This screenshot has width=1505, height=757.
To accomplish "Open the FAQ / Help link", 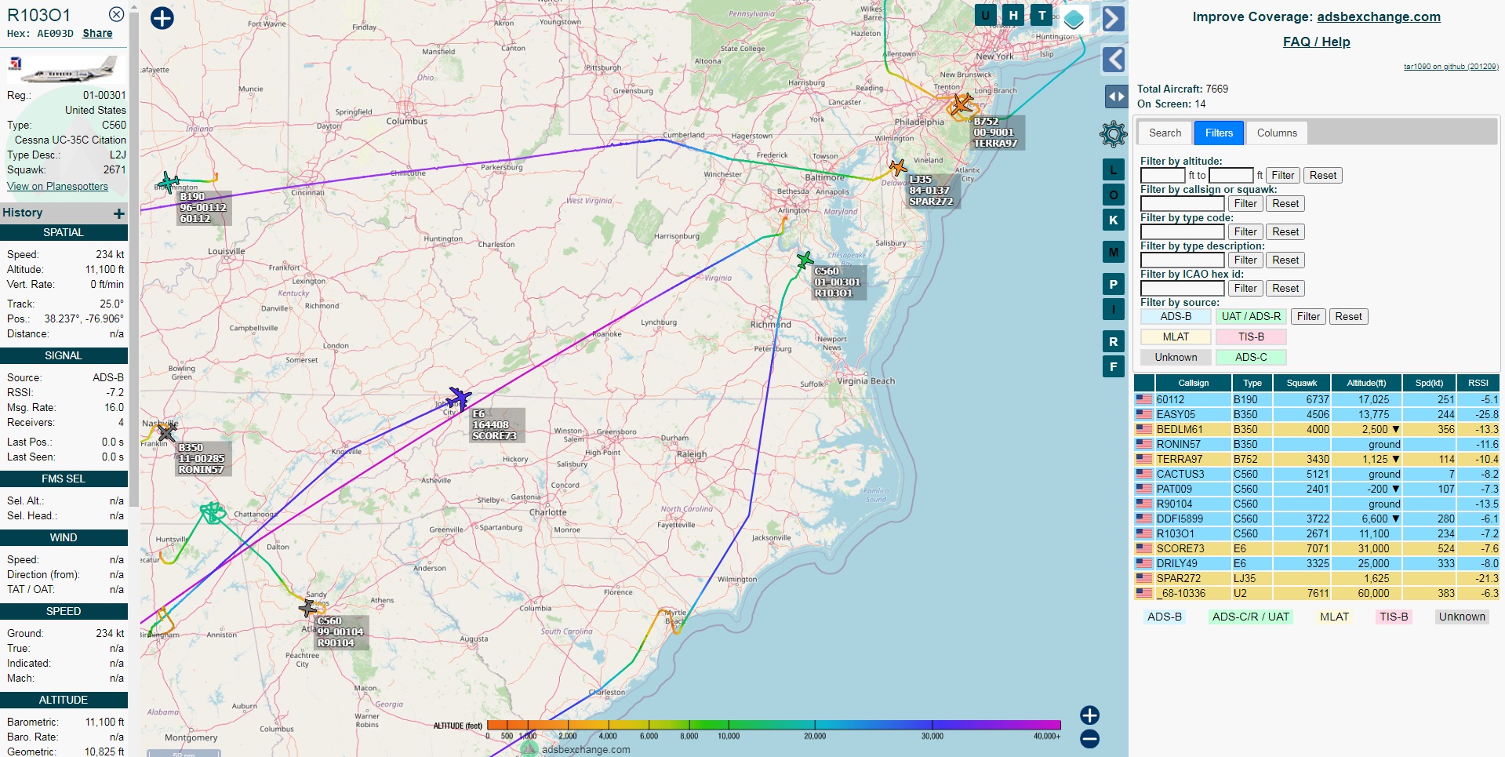I will (x=1316, y=42).
